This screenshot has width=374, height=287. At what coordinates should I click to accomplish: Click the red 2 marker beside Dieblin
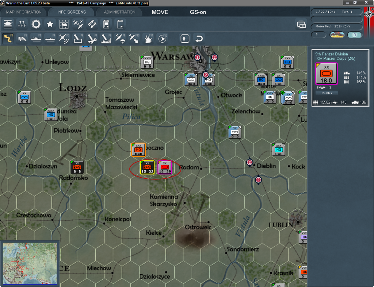coord(249,162)
